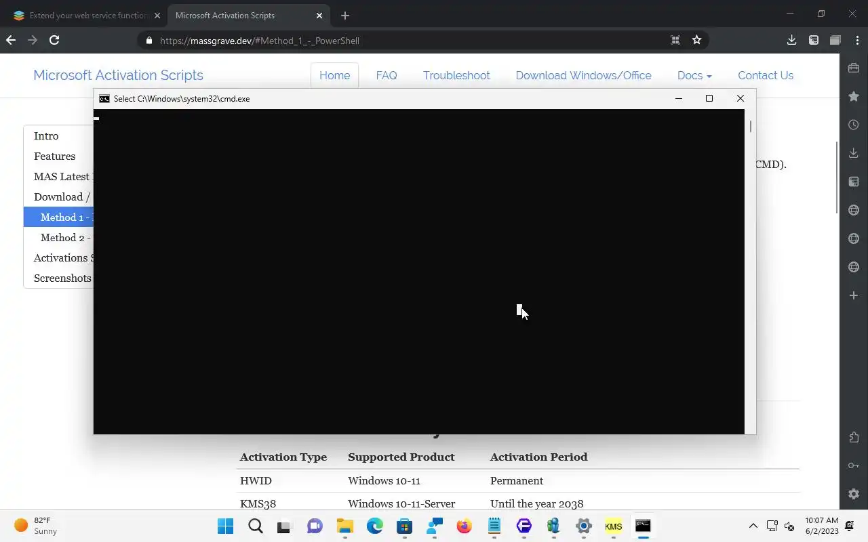The height and width of the screenshot is (542, 868).
Task: Click the Activation Type column header
Action: [x=283, y=457]
